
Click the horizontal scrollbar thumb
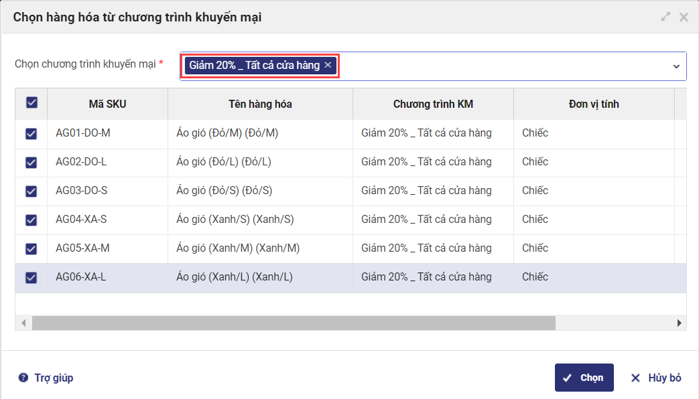click(x=294, y=323)
